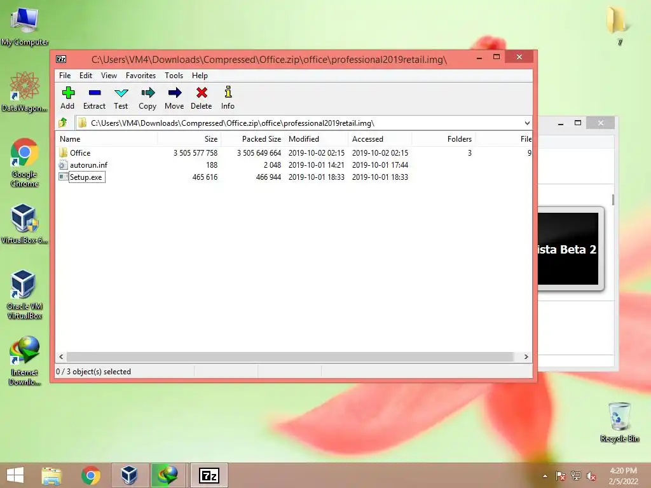This screenshot has height=488, width=651.
Task: Sort by the Accessed column header
Action: click(380, 139)
